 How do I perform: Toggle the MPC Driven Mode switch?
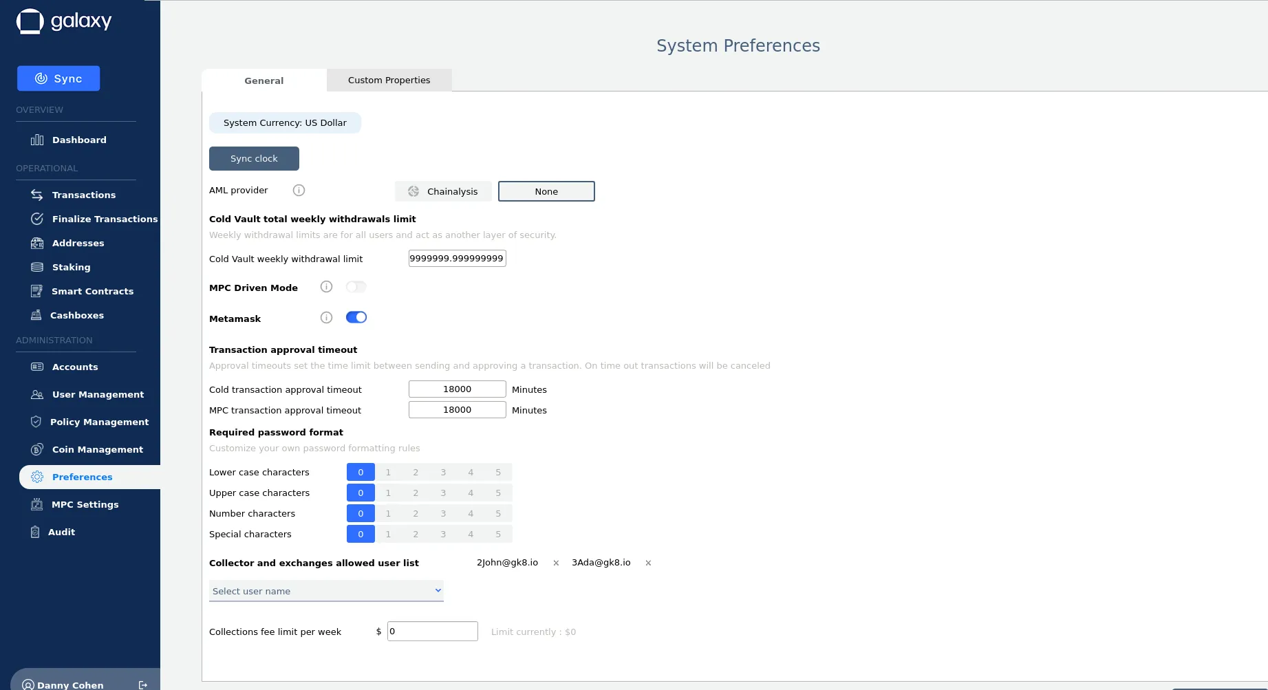pos(356,287)
